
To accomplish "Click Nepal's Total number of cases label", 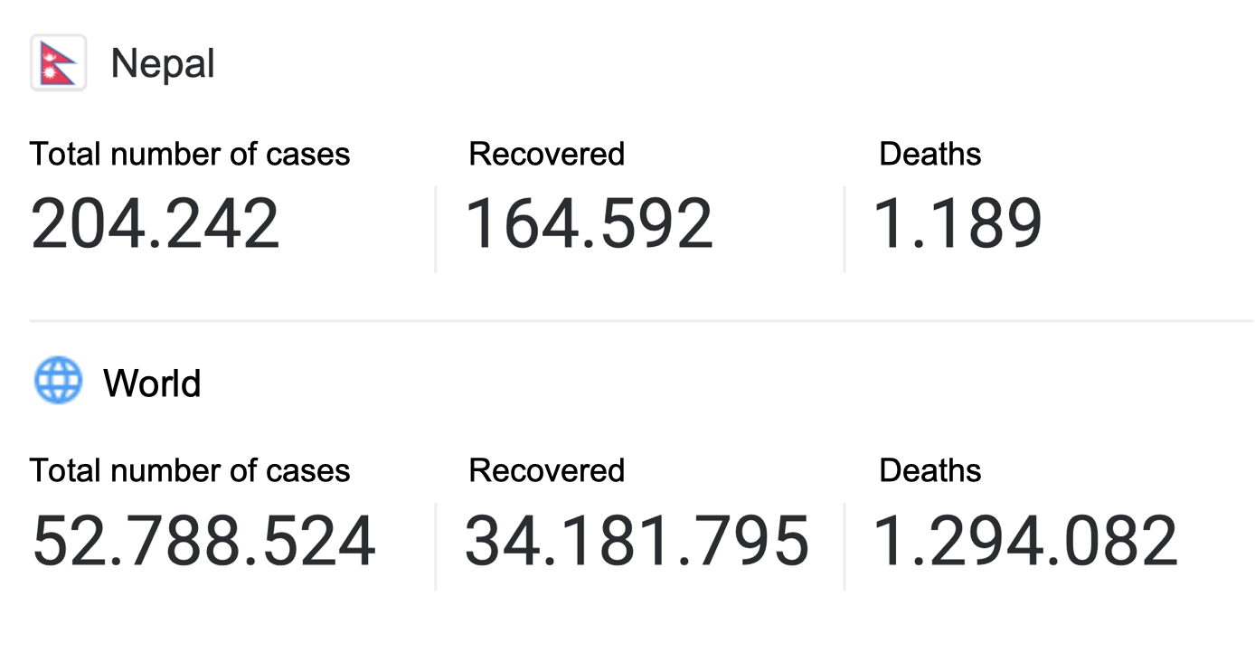I will (190, 154).
